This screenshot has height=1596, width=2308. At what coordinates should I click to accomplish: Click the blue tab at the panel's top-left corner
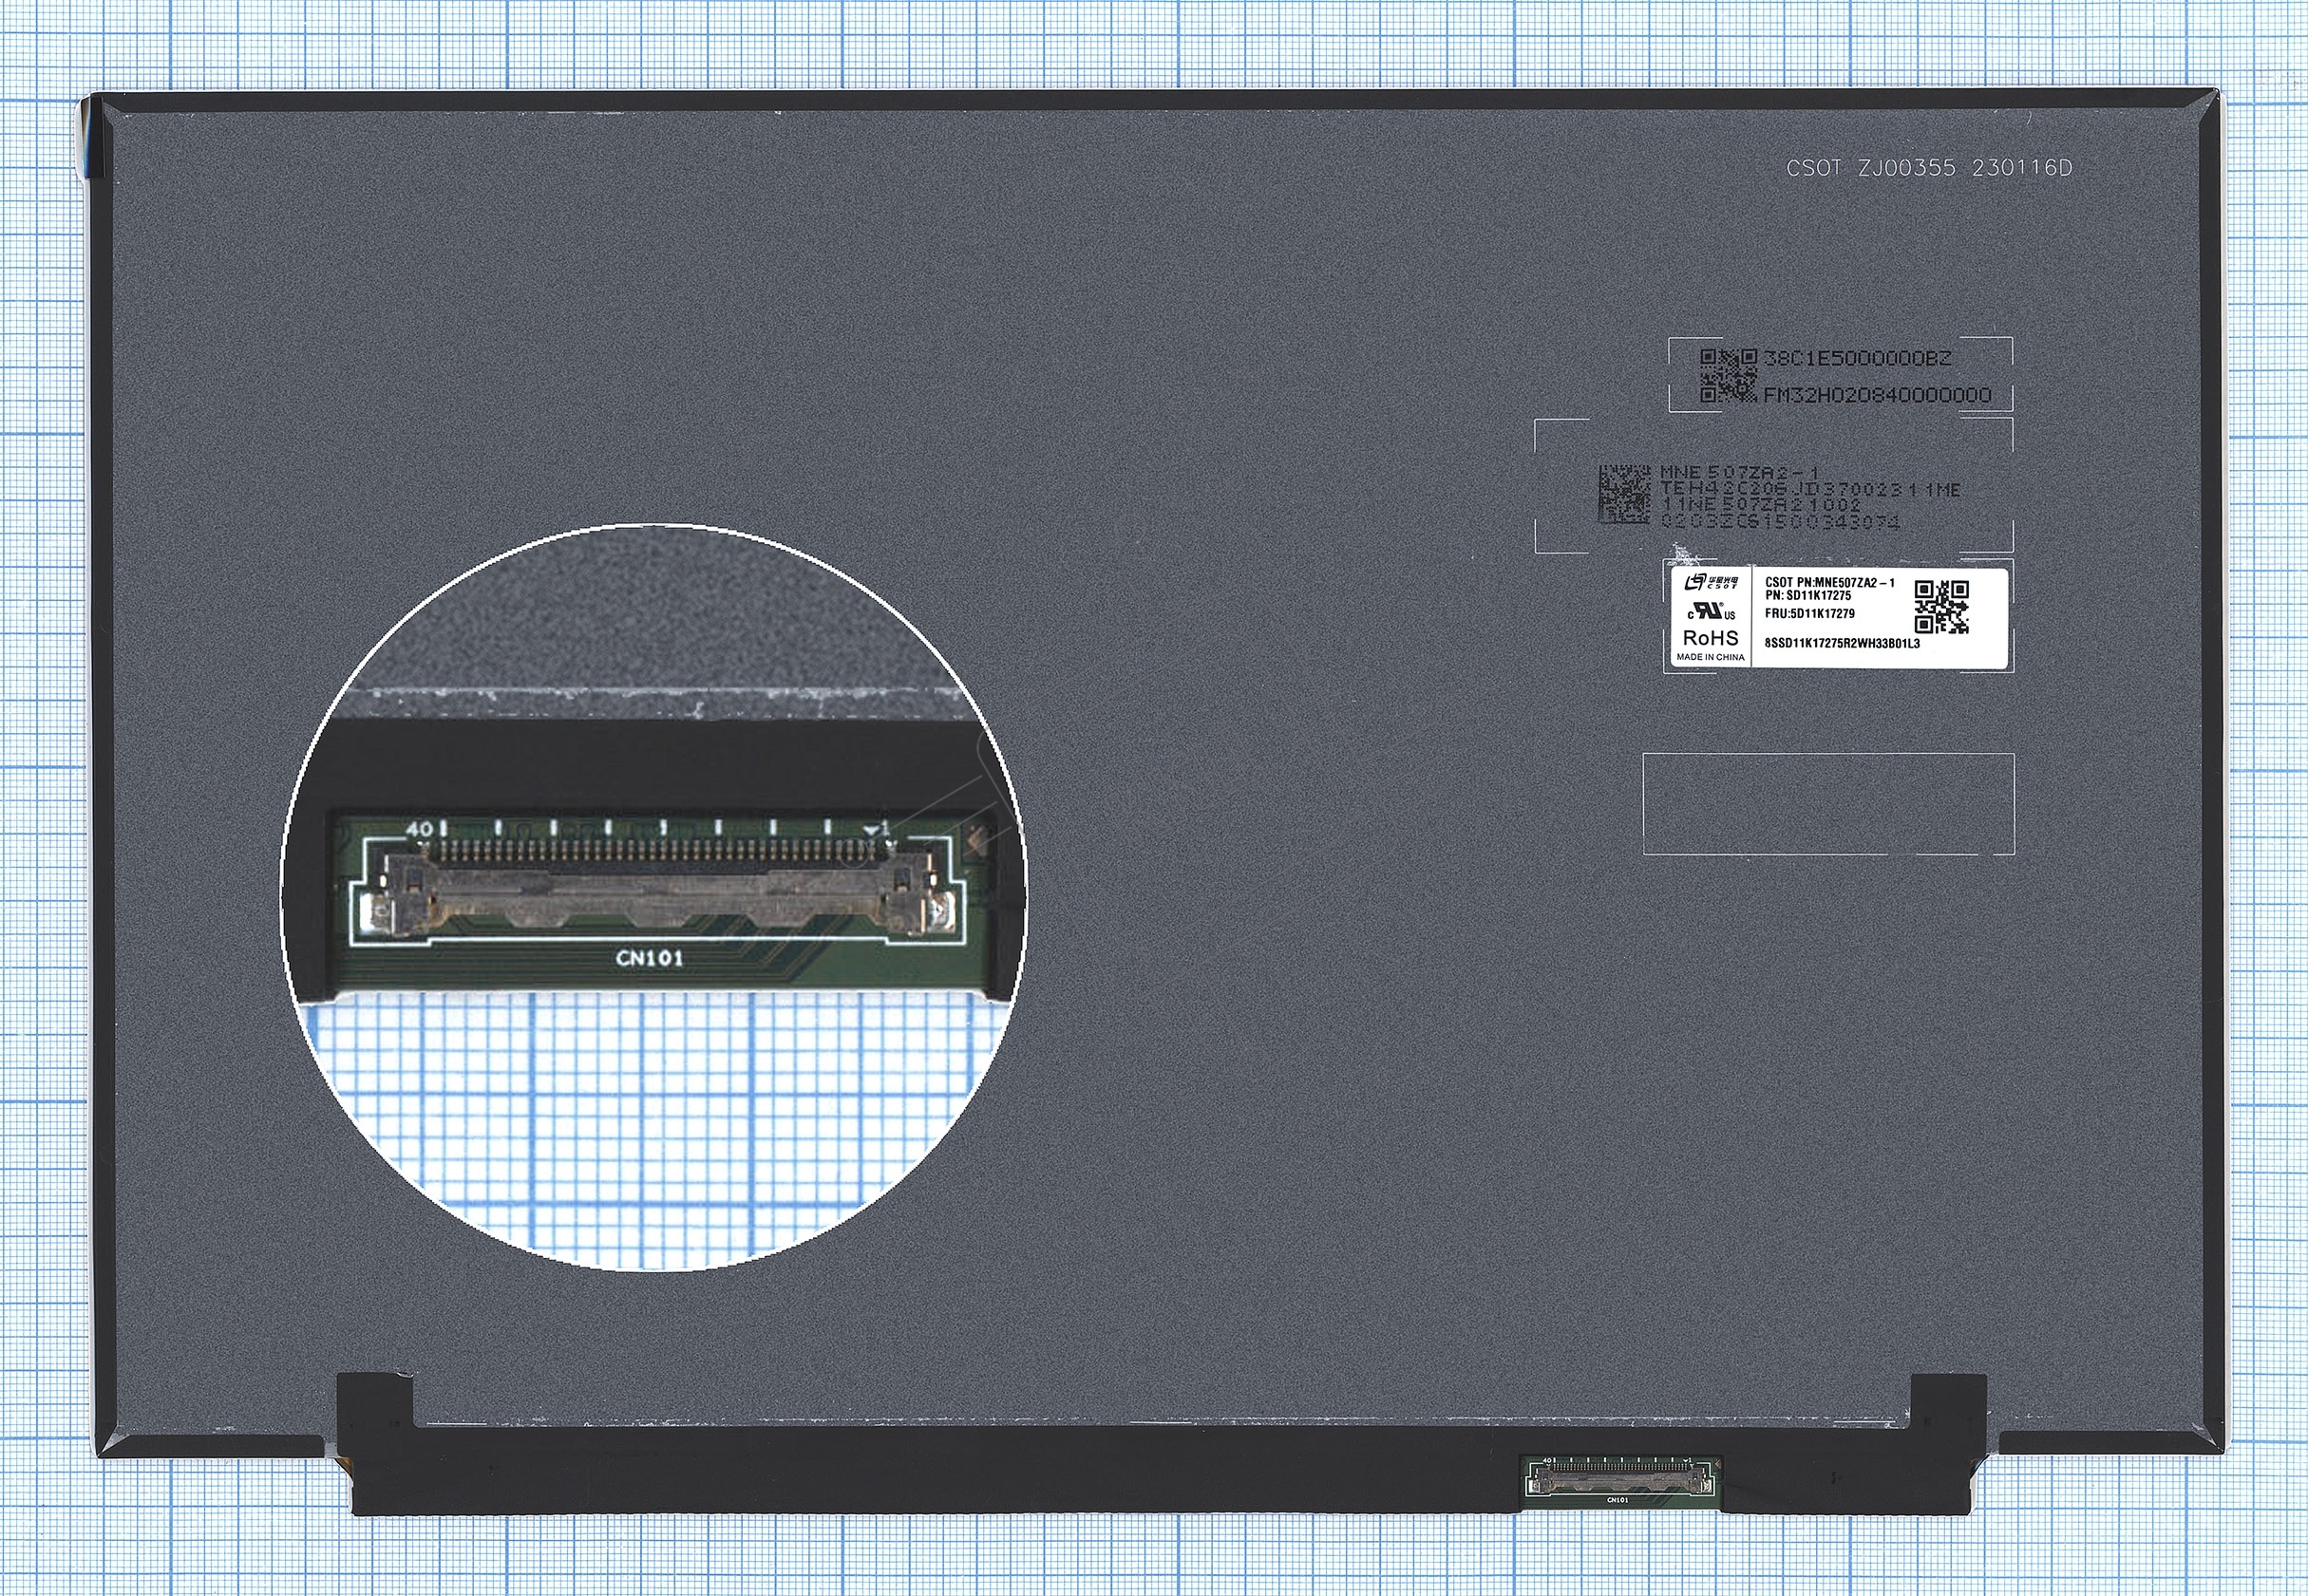(91, 140)
